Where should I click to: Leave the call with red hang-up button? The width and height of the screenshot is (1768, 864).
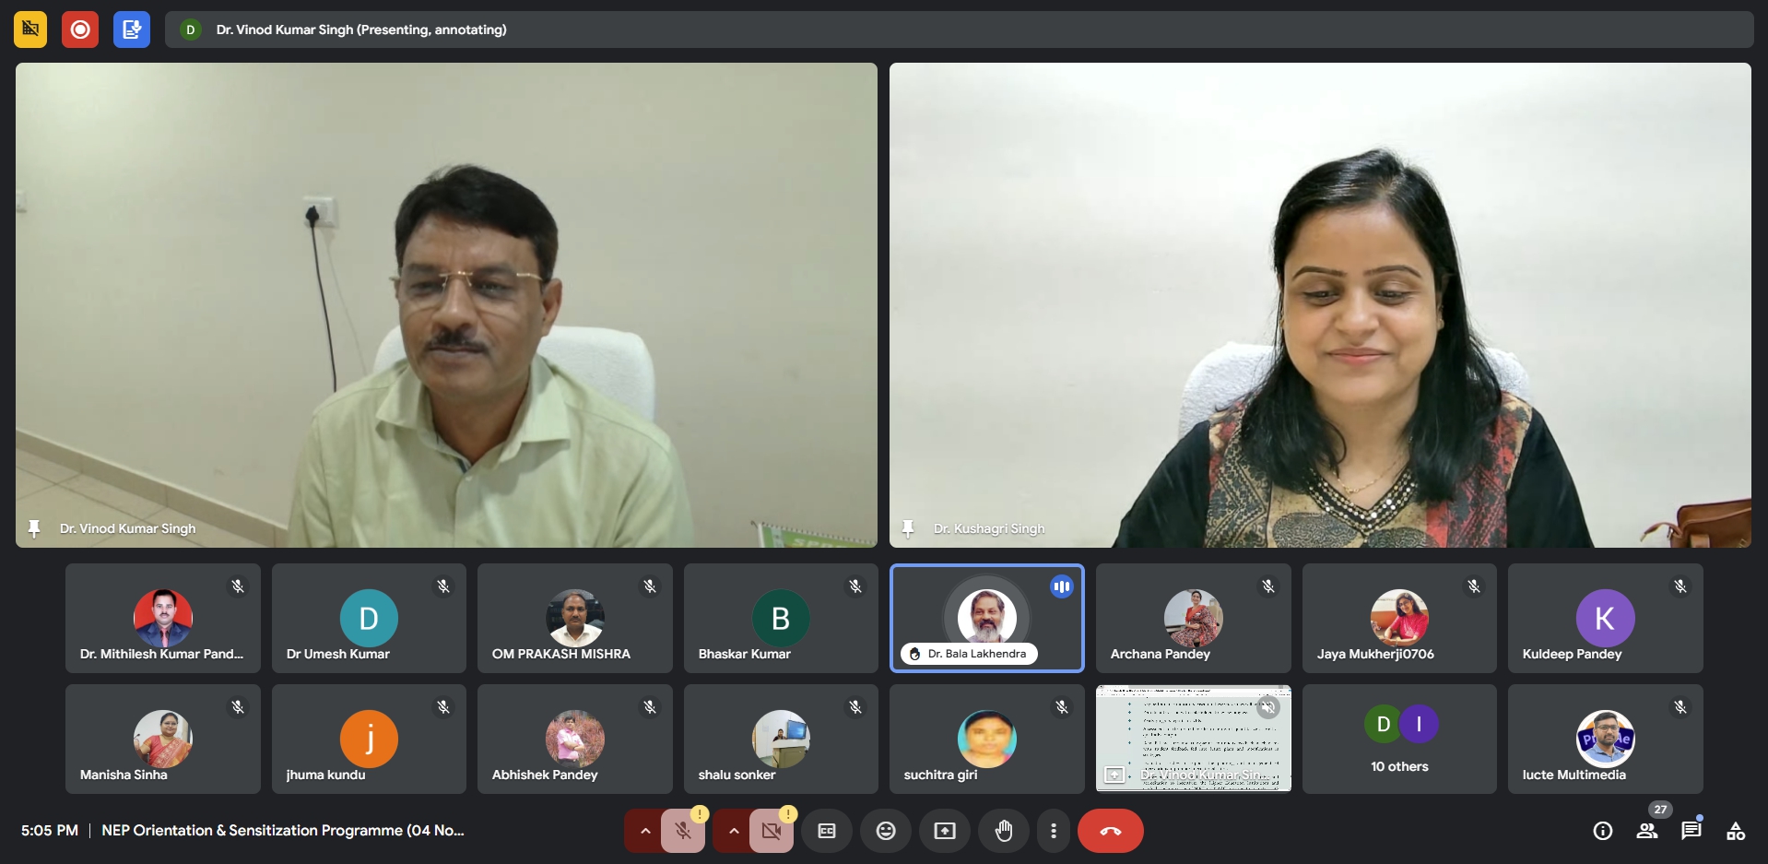(x=1110, y=831)
